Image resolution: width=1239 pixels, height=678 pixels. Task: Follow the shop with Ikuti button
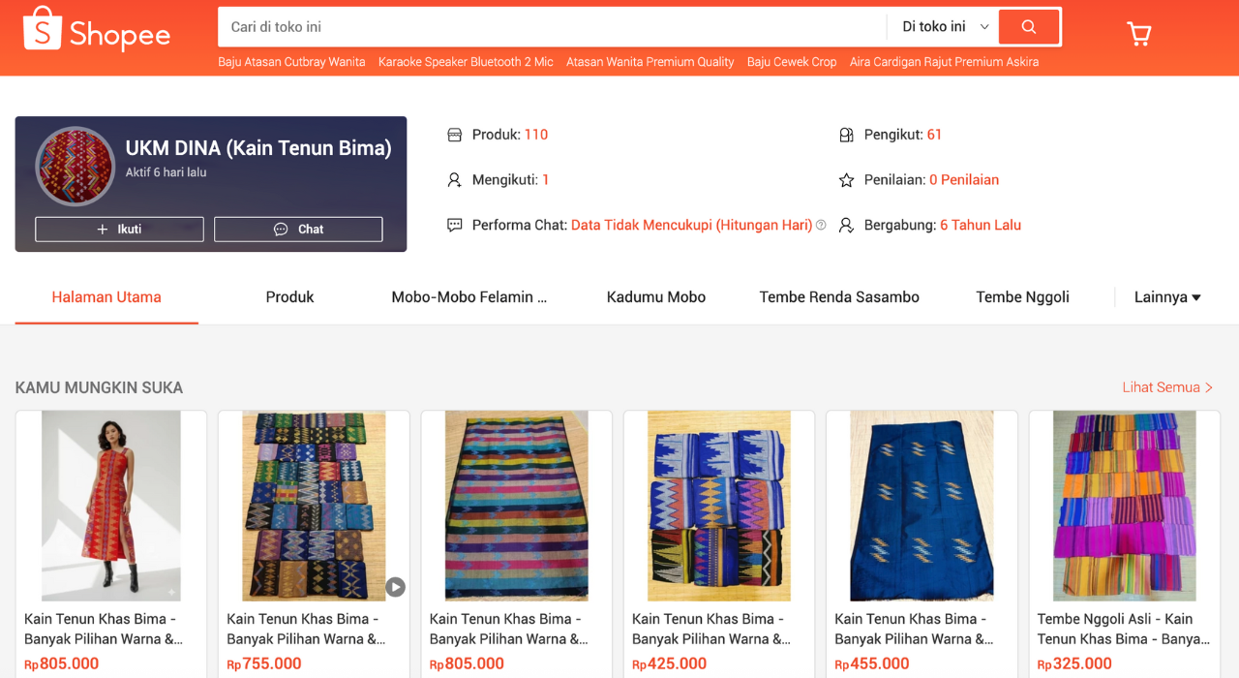(119, 230)
